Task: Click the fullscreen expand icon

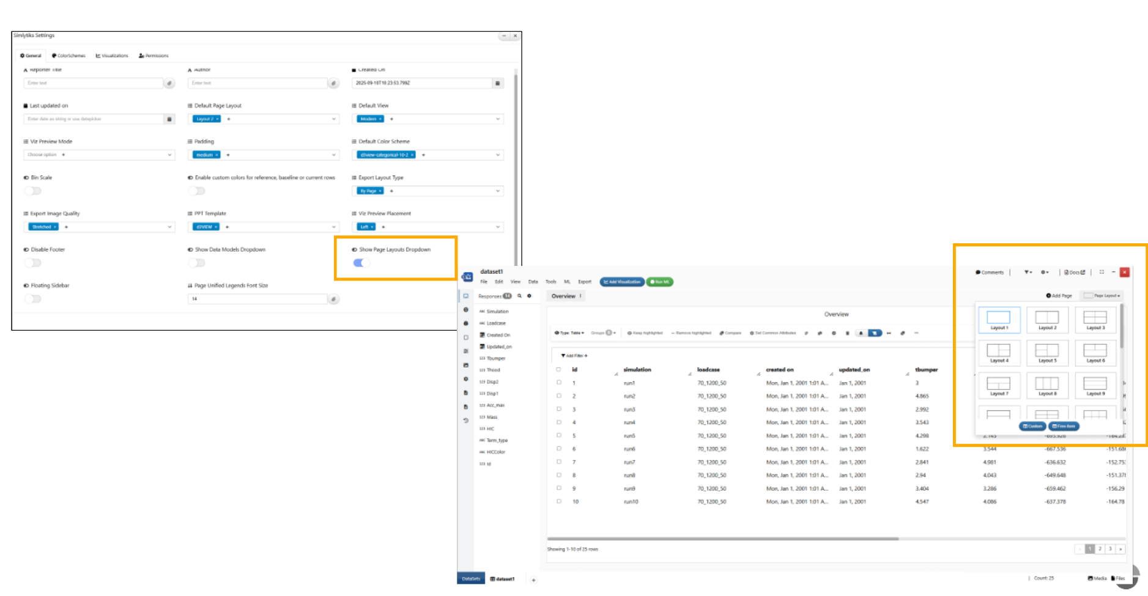Action: click(1102, 272)
